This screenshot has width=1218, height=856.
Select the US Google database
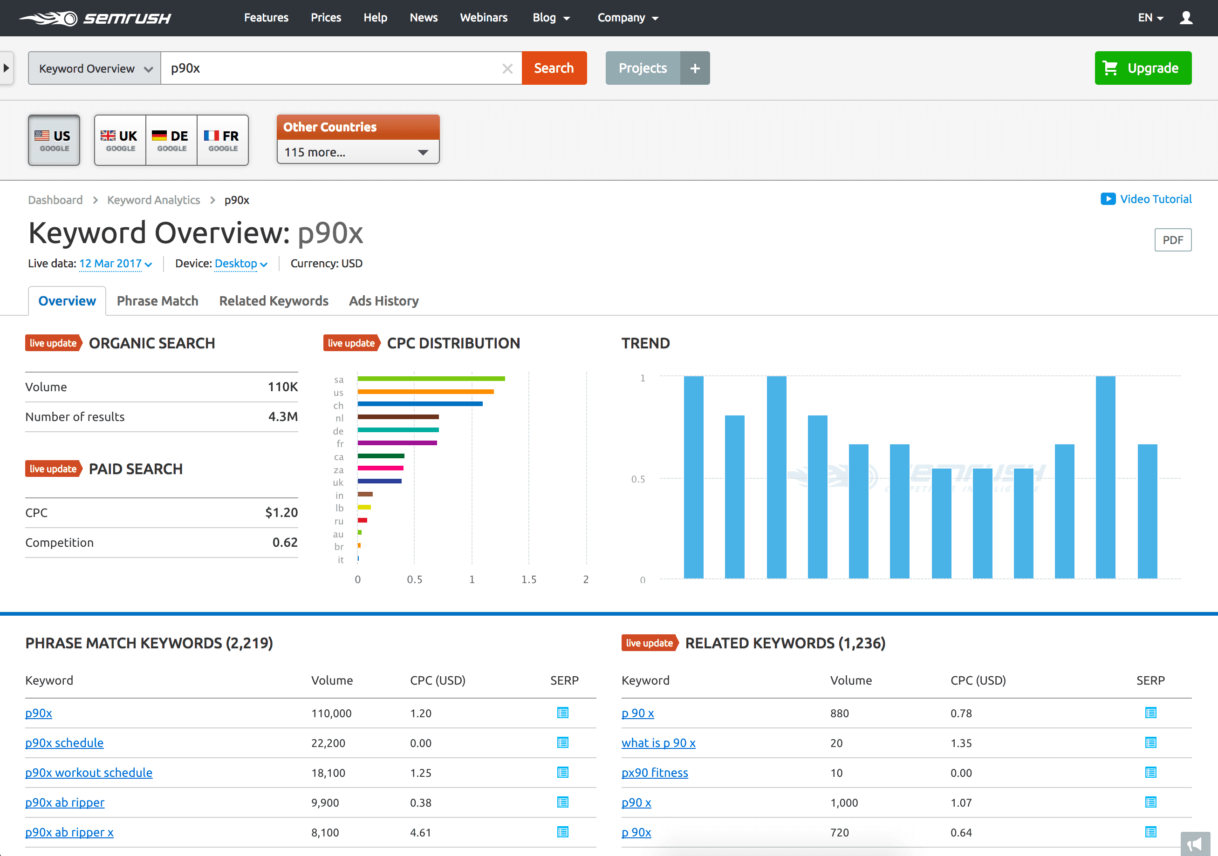coord(54,140)
